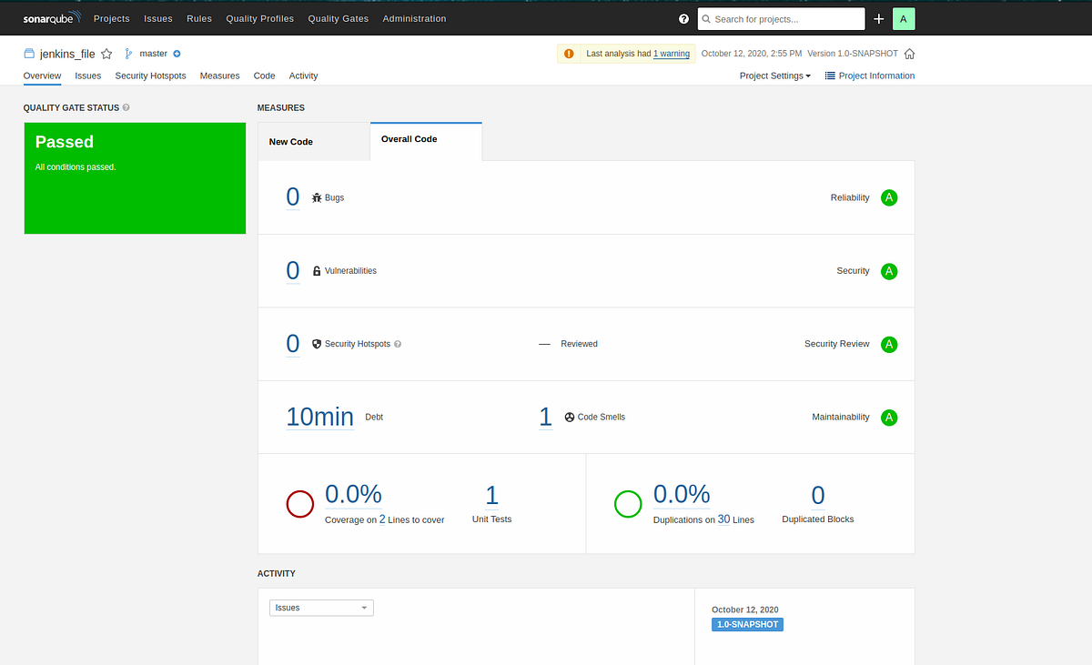
Task: Click the Vulnerabilities lock icon
Action: pos(316,270)
